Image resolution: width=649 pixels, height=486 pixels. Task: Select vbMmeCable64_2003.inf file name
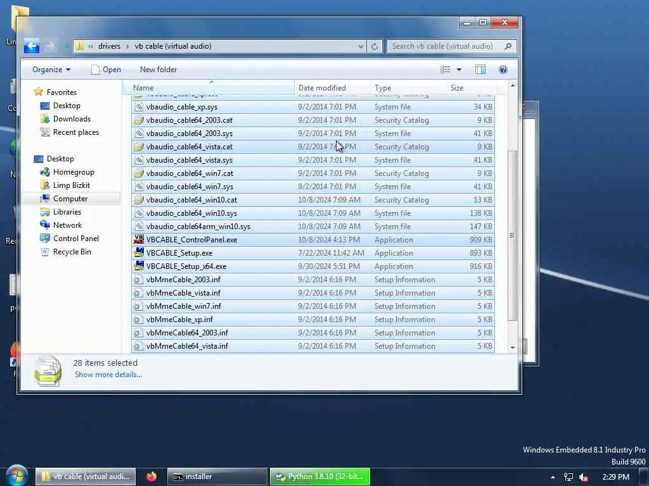point(187,333)
